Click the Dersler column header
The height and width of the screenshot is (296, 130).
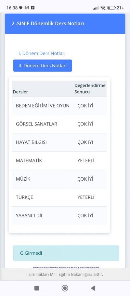coord(20,92)
